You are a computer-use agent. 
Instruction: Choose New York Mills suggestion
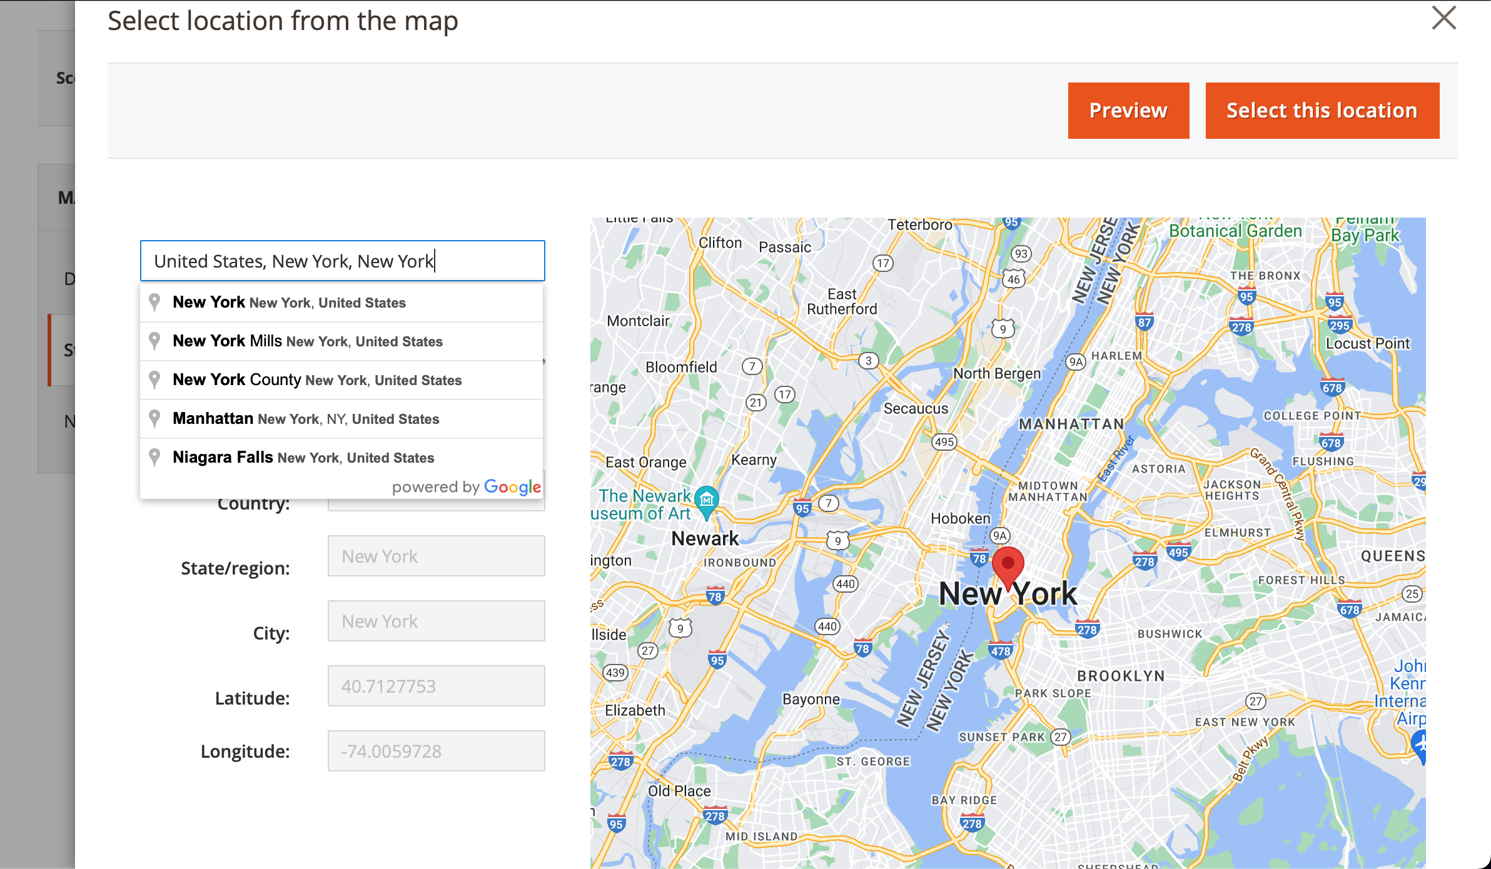pyautogui.click(x=341, y=341)
